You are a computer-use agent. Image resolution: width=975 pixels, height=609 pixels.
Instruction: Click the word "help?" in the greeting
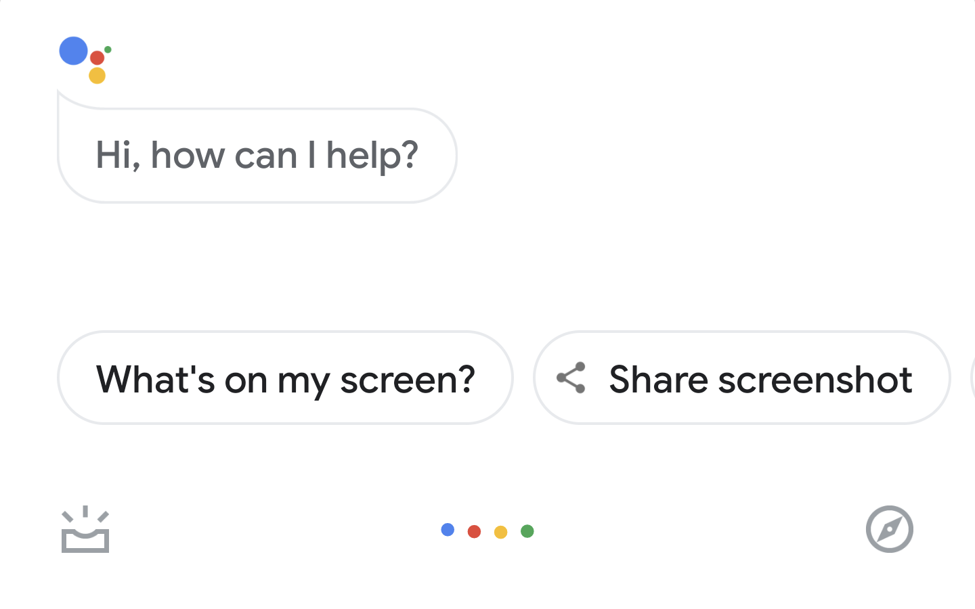pyautogui.click(x=372, y=156)
